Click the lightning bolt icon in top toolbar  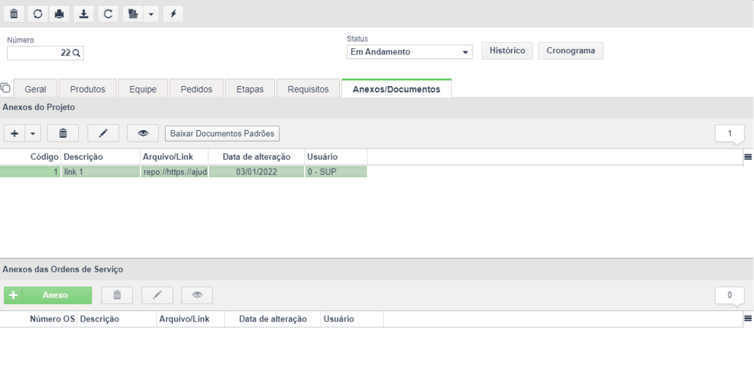[x=173, y=13]
